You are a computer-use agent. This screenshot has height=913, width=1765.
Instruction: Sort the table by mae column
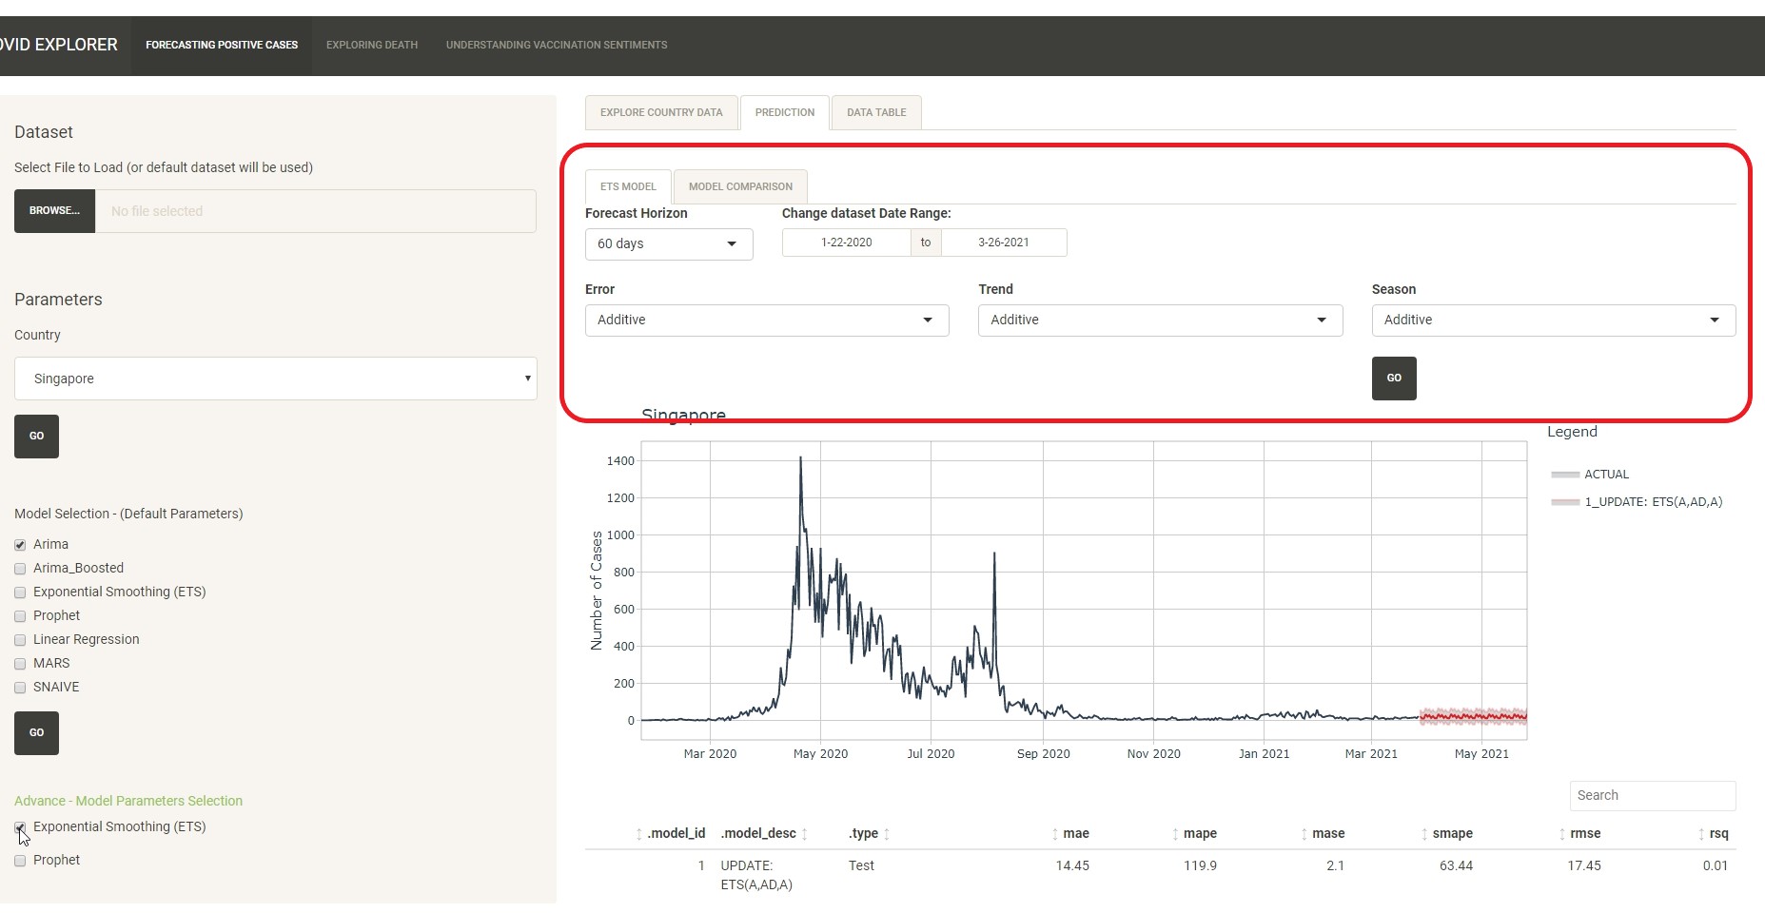pos(1075,834)
